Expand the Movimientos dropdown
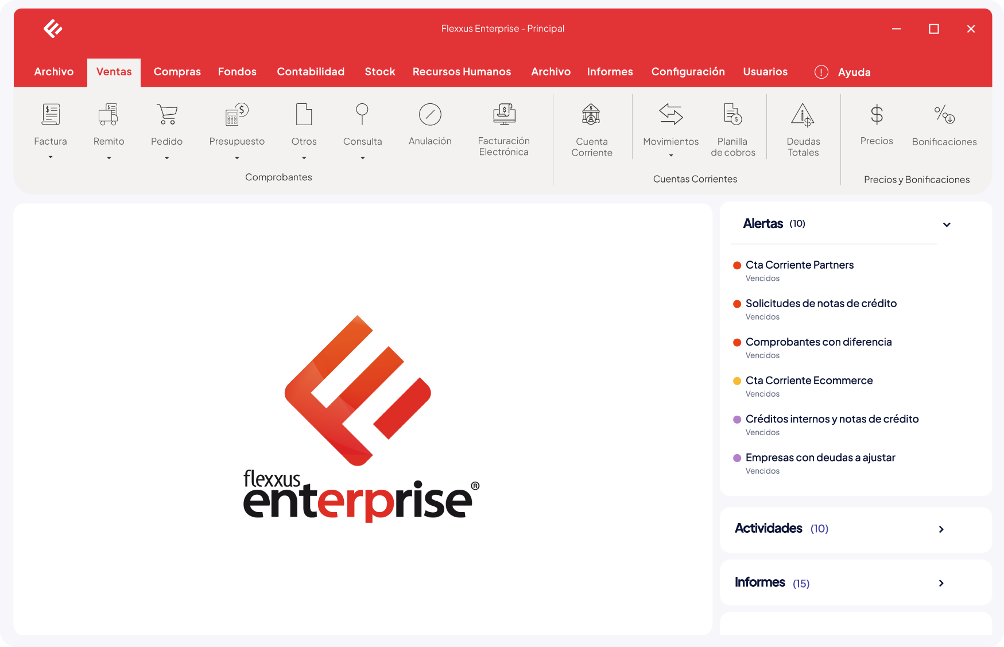The height and width of the screenshot is (647, 1004). [x=670, y=156]
